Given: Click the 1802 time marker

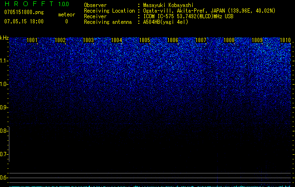Looking at the screenshot, I should [60, 40].
